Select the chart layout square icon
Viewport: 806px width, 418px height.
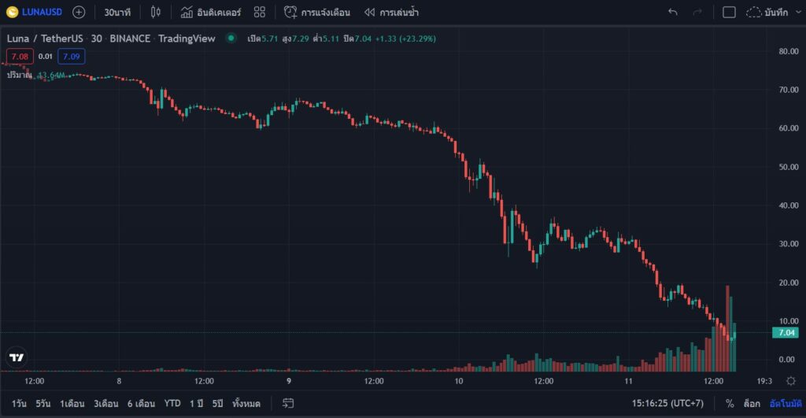729,12
